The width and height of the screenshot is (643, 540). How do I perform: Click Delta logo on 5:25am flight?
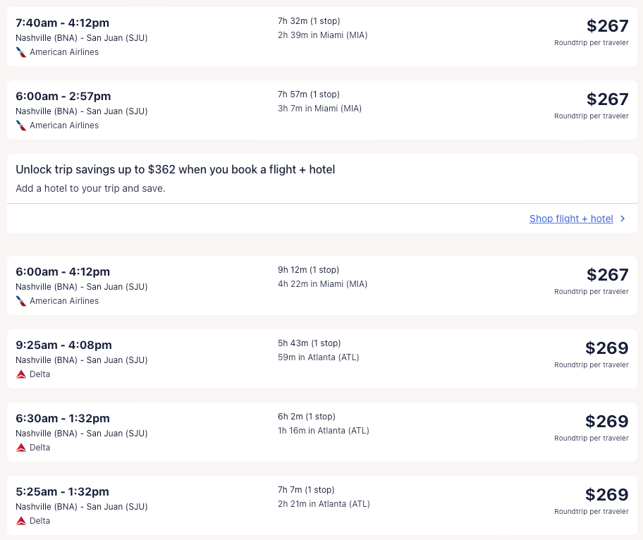21,521
